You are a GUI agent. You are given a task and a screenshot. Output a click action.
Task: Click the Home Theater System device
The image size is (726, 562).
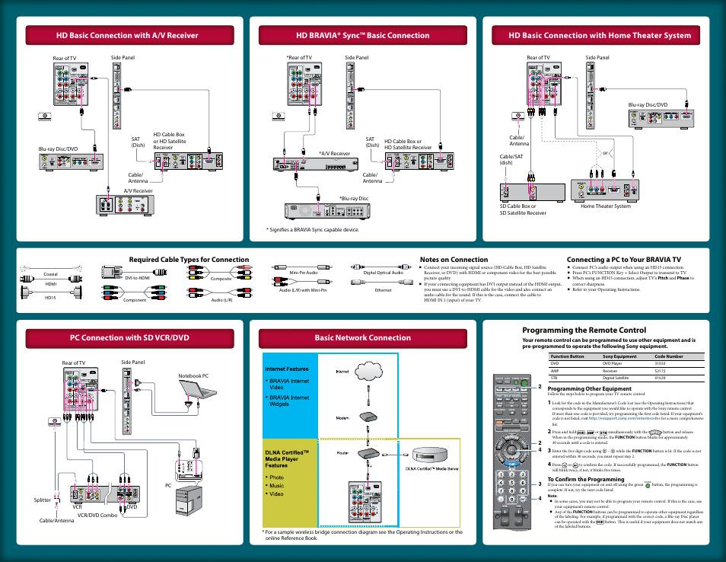605,190
